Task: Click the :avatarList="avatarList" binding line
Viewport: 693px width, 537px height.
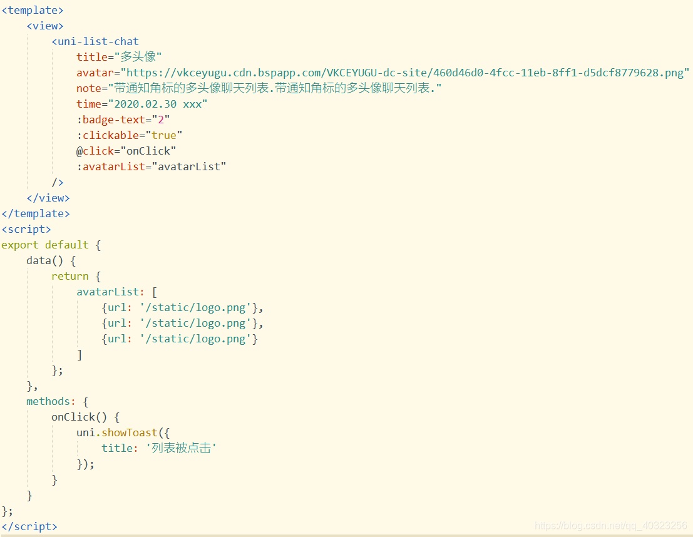Action: click(x=151, y=166)
